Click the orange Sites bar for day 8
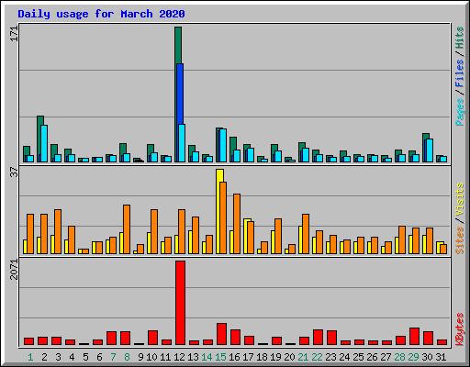470x367 pixels. click(127, 229)
